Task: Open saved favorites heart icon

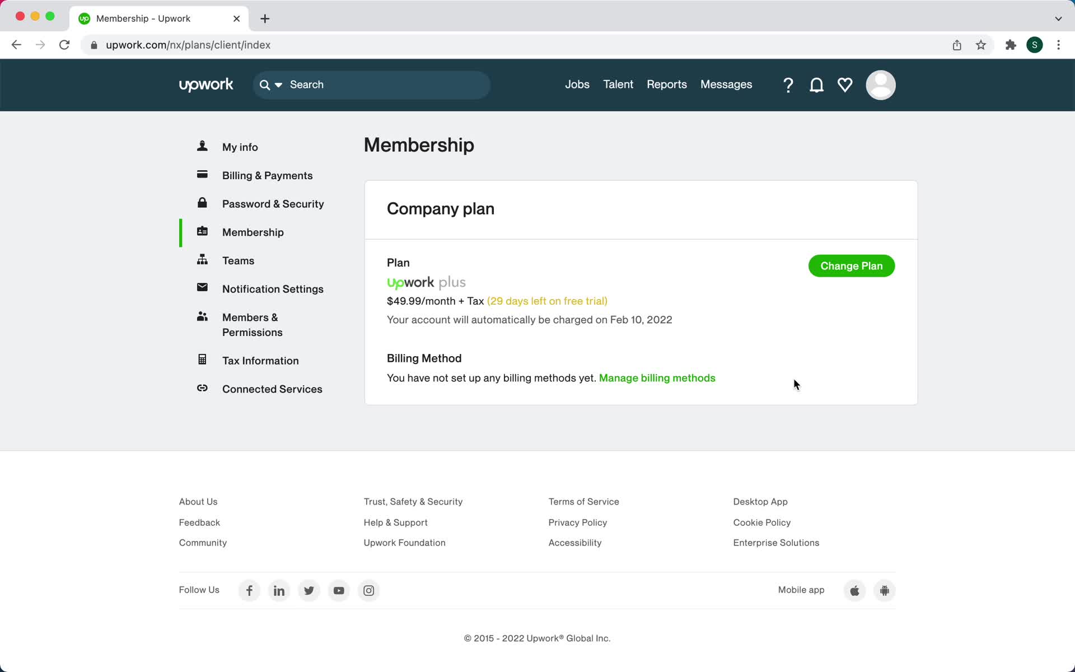Action: tap(845, 85)
